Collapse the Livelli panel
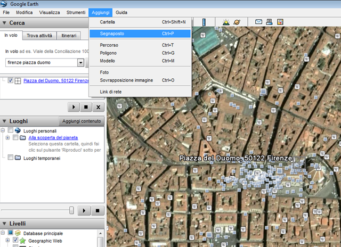This screenshot has width=341, height=247. click(x=4, y=224)
